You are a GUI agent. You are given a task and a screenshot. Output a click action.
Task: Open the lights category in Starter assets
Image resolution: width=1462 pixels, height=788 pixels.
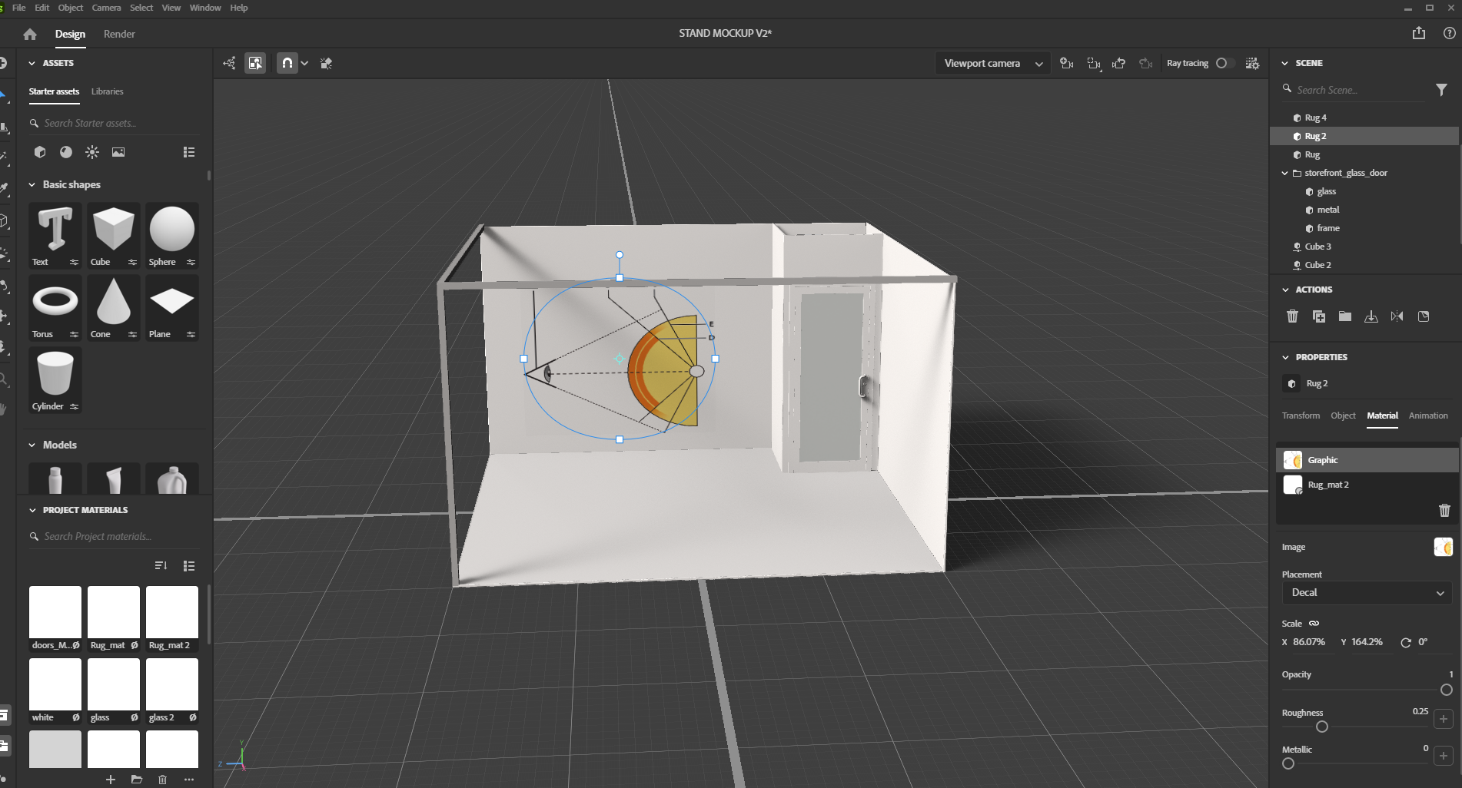point(91,152)
